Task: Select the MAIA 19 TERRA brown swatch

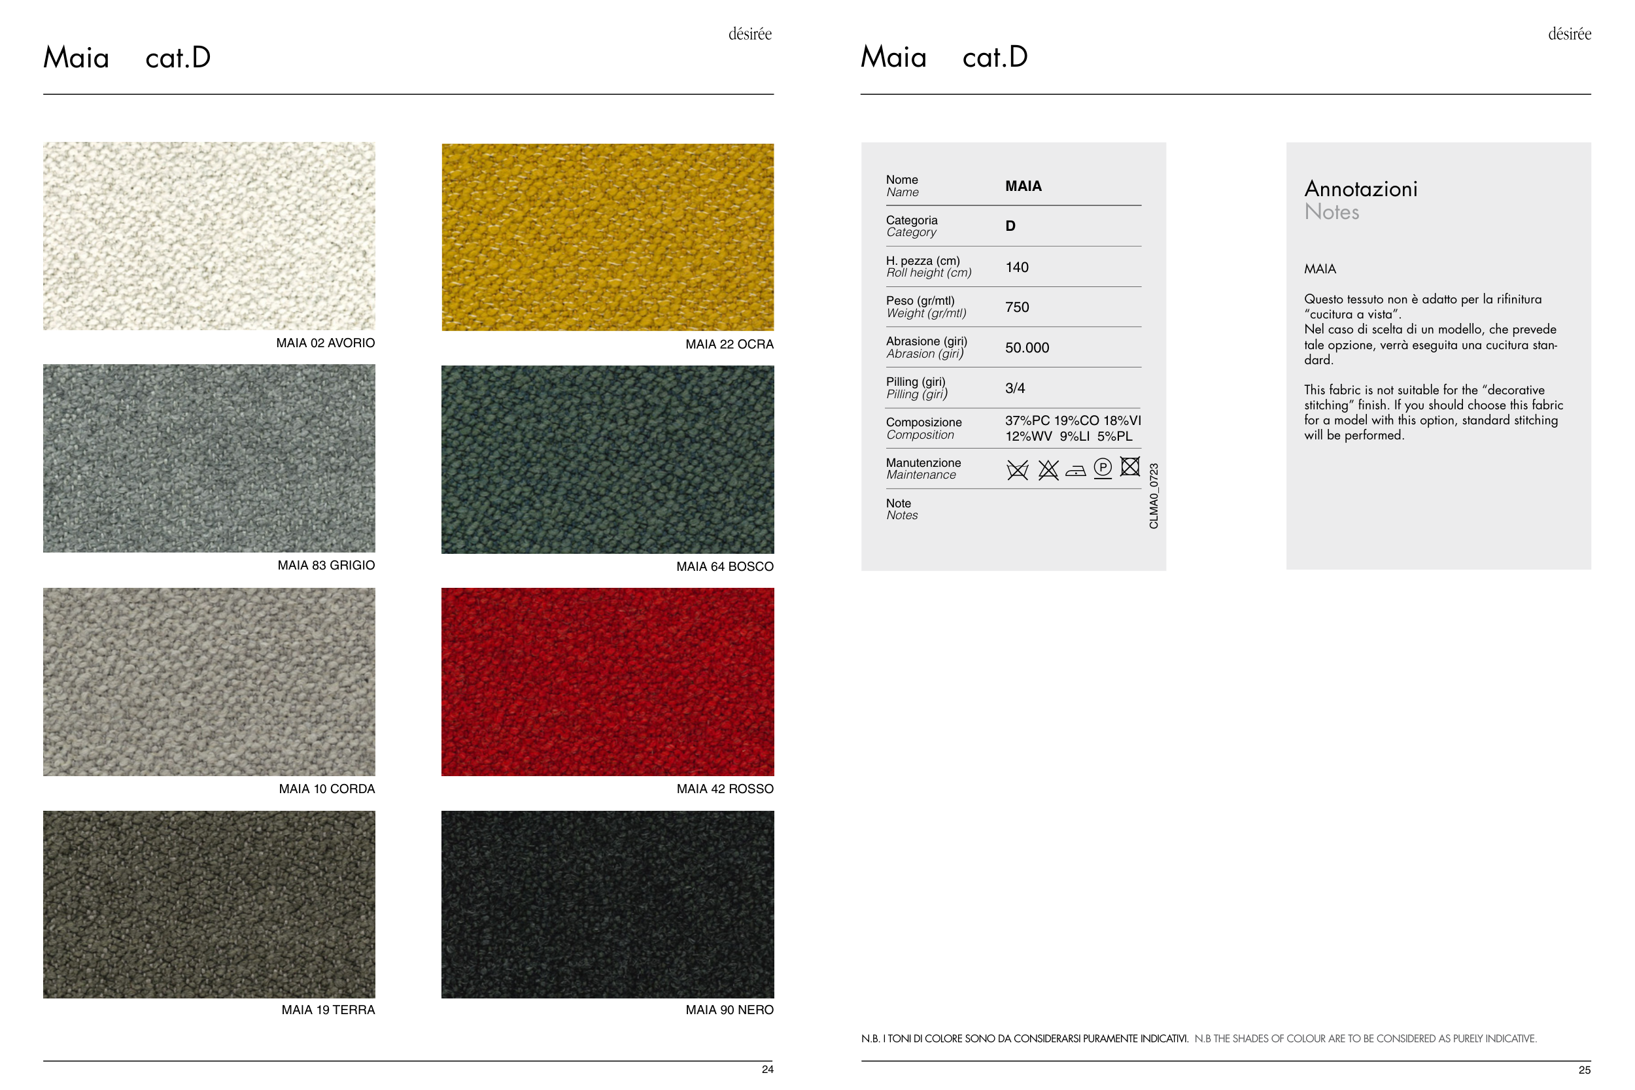Action: pos(209,904)
